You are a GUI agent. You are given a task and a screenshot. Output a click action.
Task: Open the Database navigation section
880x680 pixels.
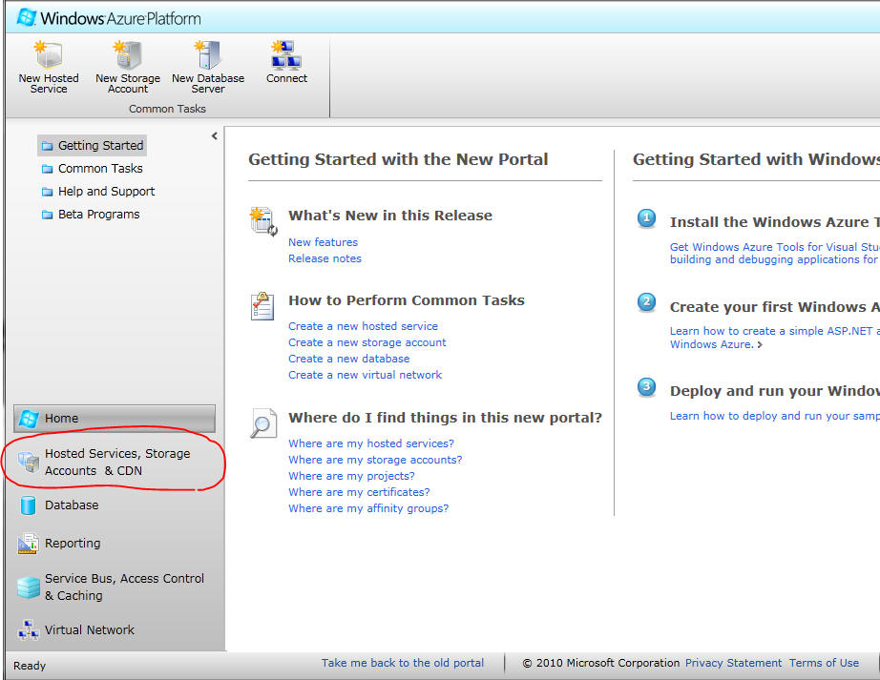pos(115,505)
